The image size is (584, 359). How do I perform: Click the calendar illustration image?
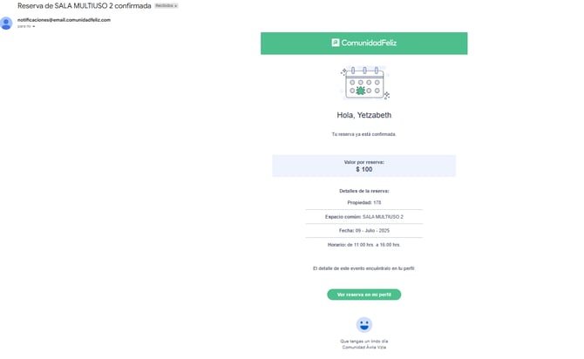(x=363, y=84)
